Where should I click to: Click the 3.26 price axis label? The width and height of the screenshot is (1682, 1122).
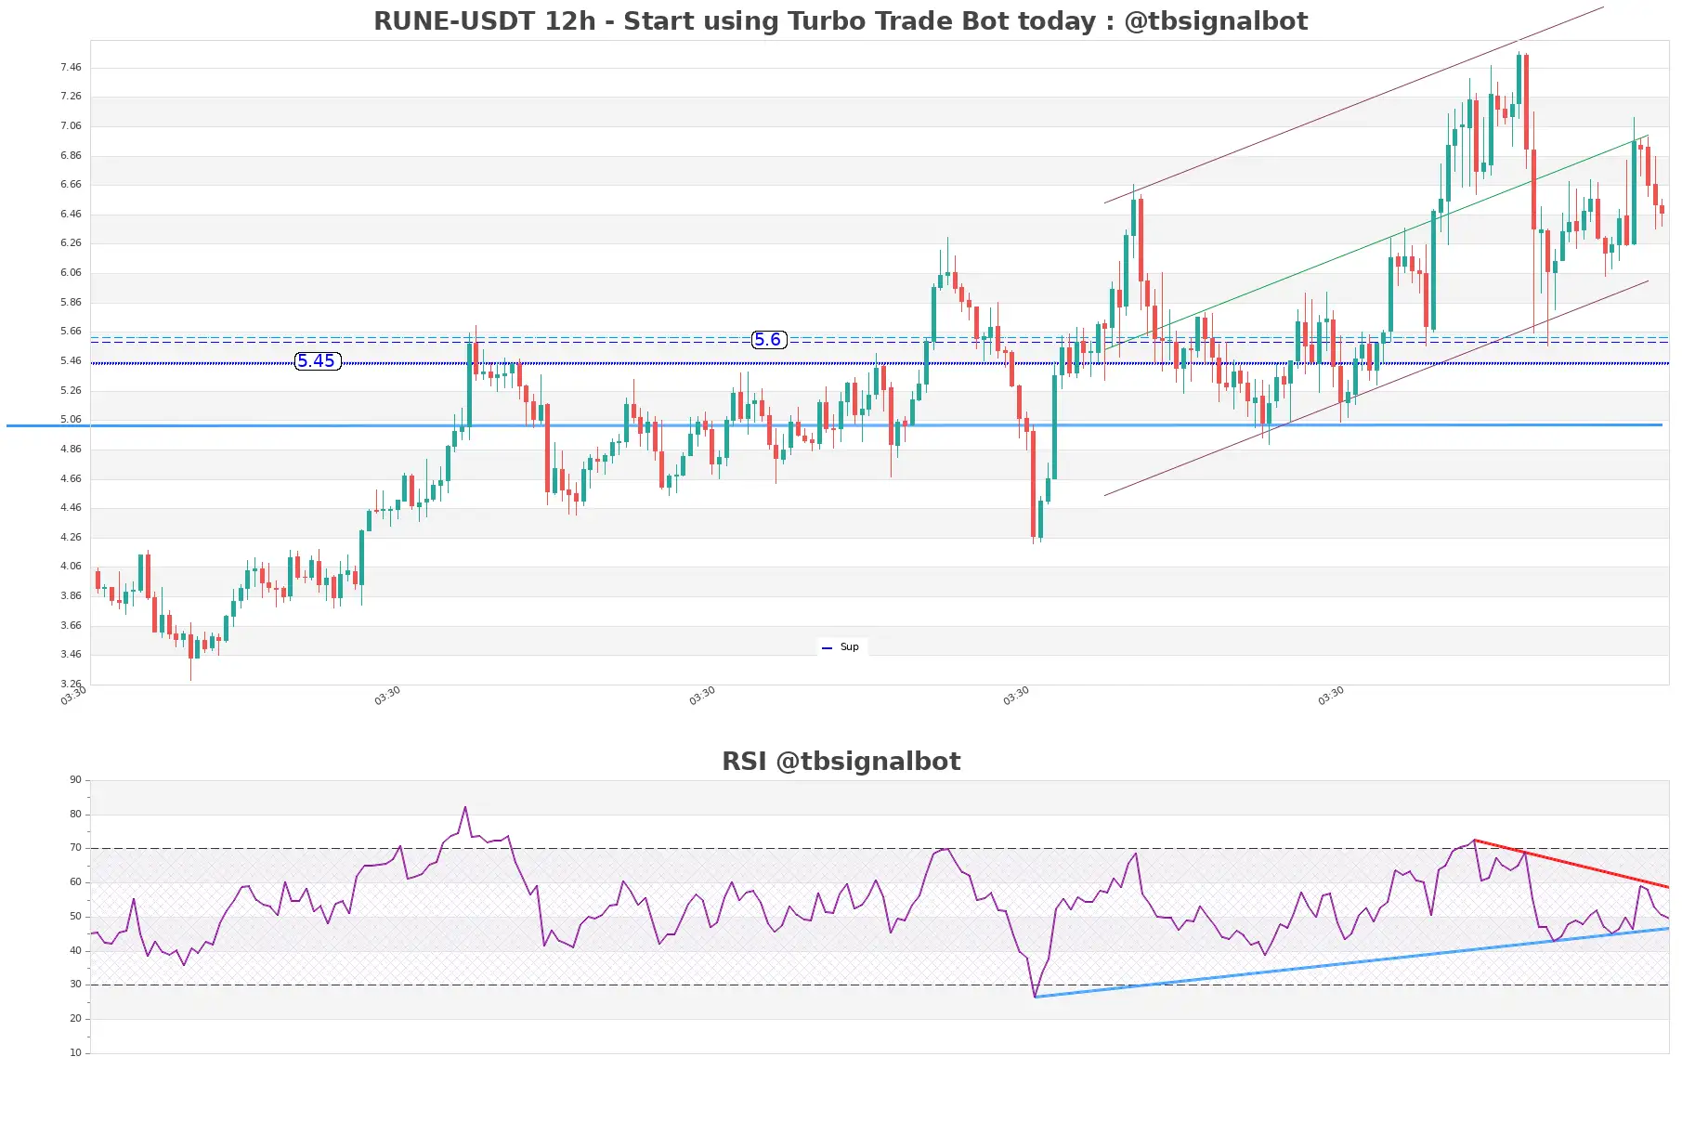tap(71, 684)
